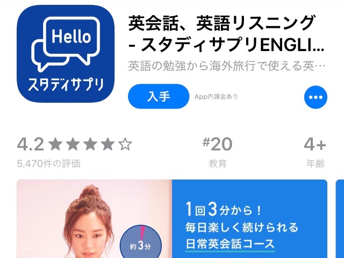Tap the woman's photo in the preview
344x258 pixels.
(95, 219)
